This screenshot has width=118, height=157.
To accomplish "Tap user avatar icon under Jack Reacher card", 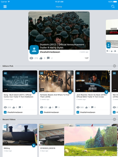I will (x=78, y=112).
